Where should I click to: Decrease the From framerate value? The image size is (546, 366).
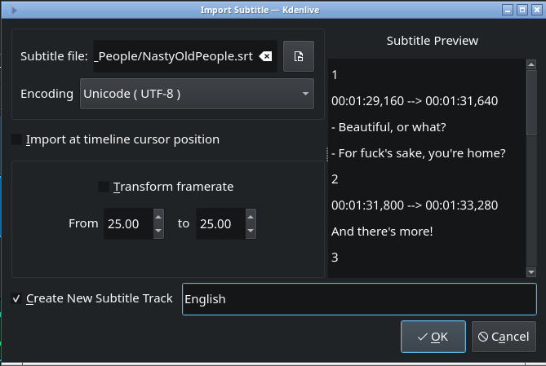click(158, 231)
